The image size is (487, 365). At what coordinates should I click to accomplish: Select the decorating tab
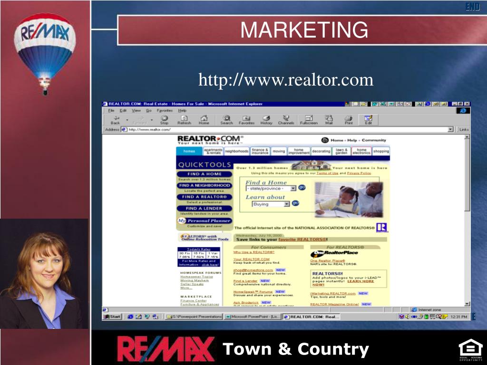(x=321, y=151)
